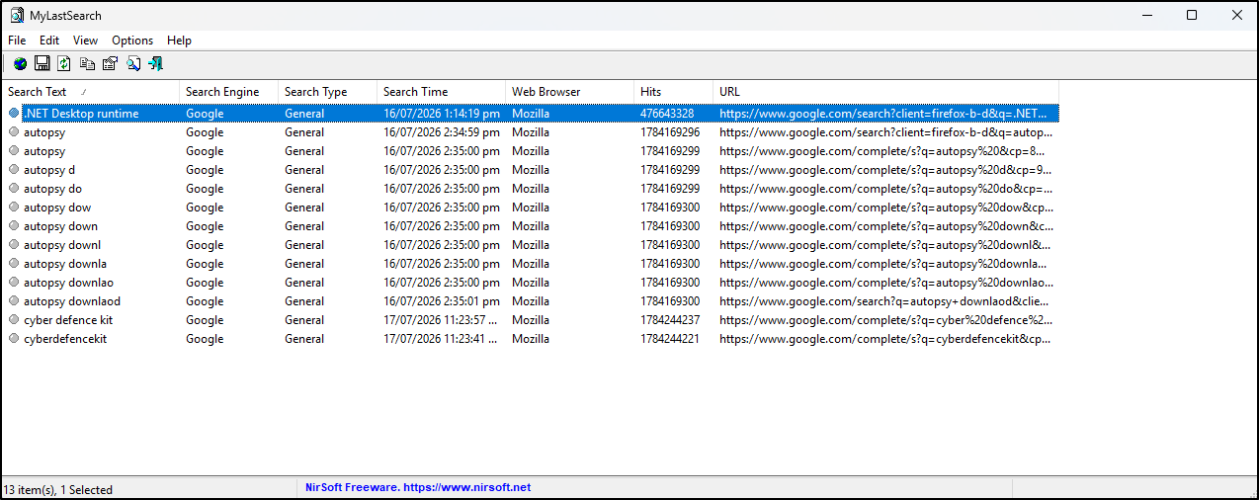This screenshot has width=1259, height=500.
Task: Select the 'autopsy downlao' row
Action: pos(531,283)
